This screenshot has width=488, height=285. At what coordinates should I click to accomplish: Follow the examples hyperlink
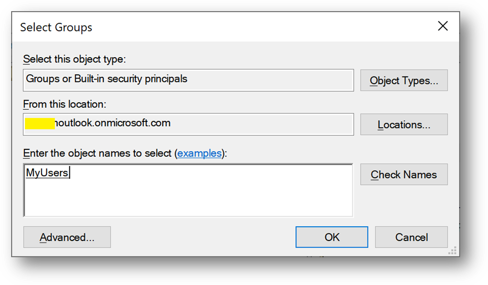coord(199,153)
